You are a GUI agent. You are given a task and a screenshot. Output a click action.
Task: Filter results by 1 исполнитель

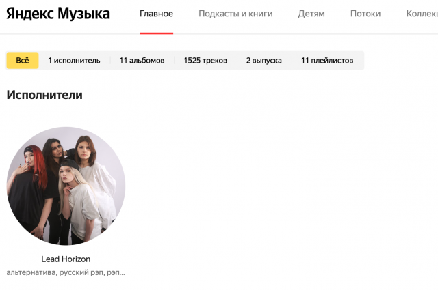[x=74, y=61]
